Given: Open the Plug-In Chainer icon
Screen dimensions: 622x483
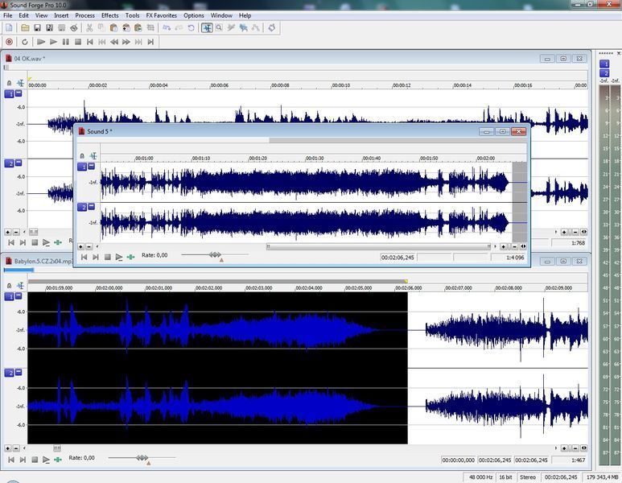Looking at the screenshot, I should click(272, 28).
